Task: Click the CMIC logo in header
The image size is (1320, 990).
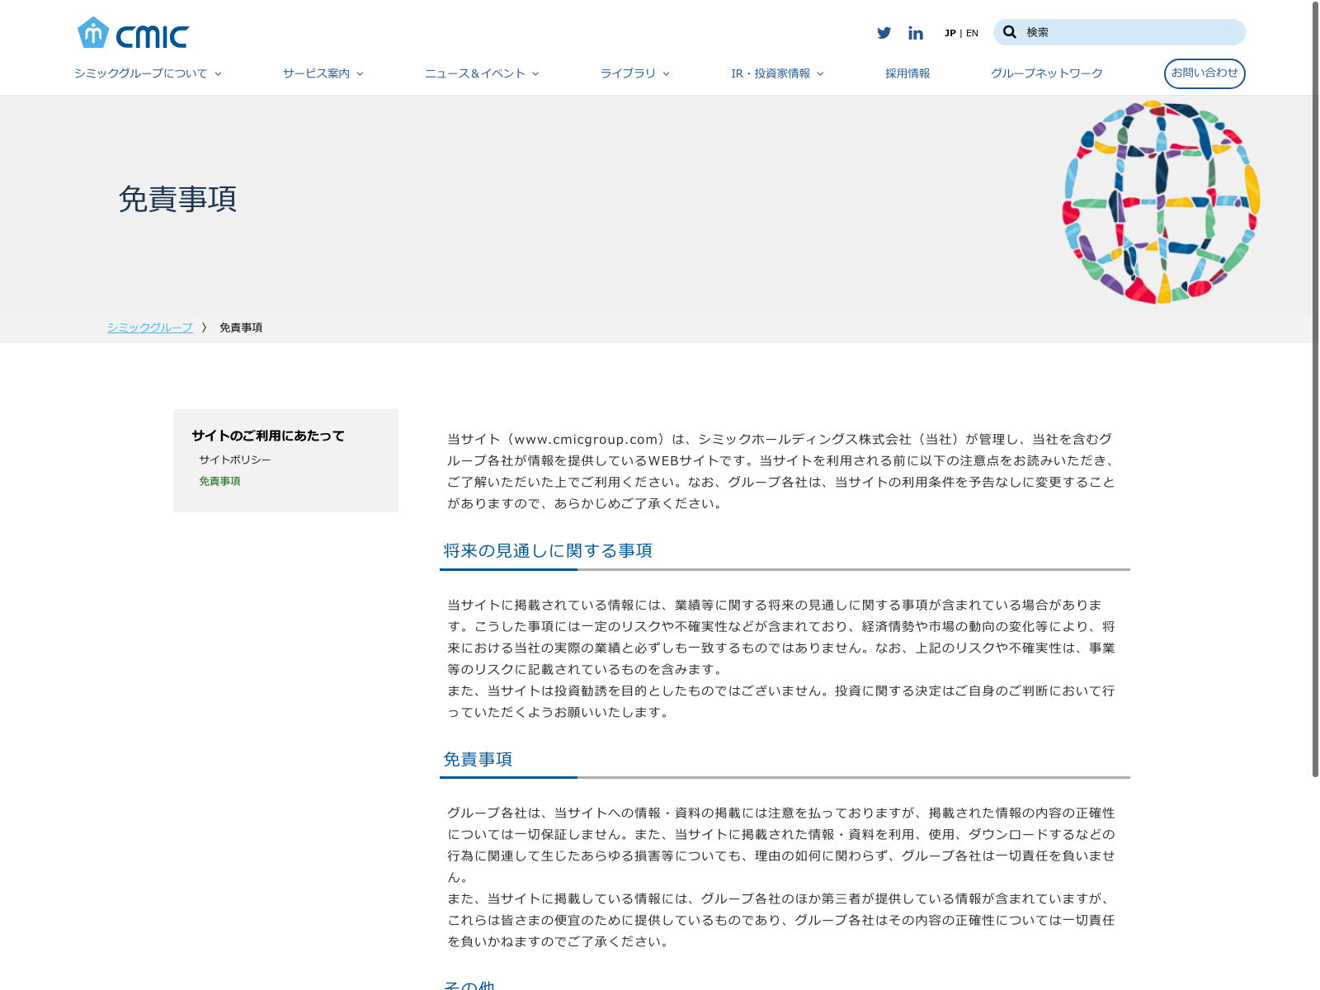Action: tap(133, 34)
